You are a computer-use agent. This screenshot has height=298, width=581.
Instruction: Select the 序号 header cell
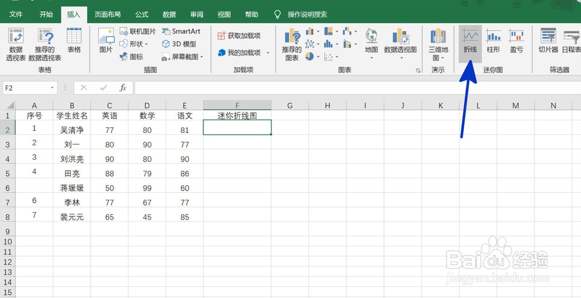34,116
